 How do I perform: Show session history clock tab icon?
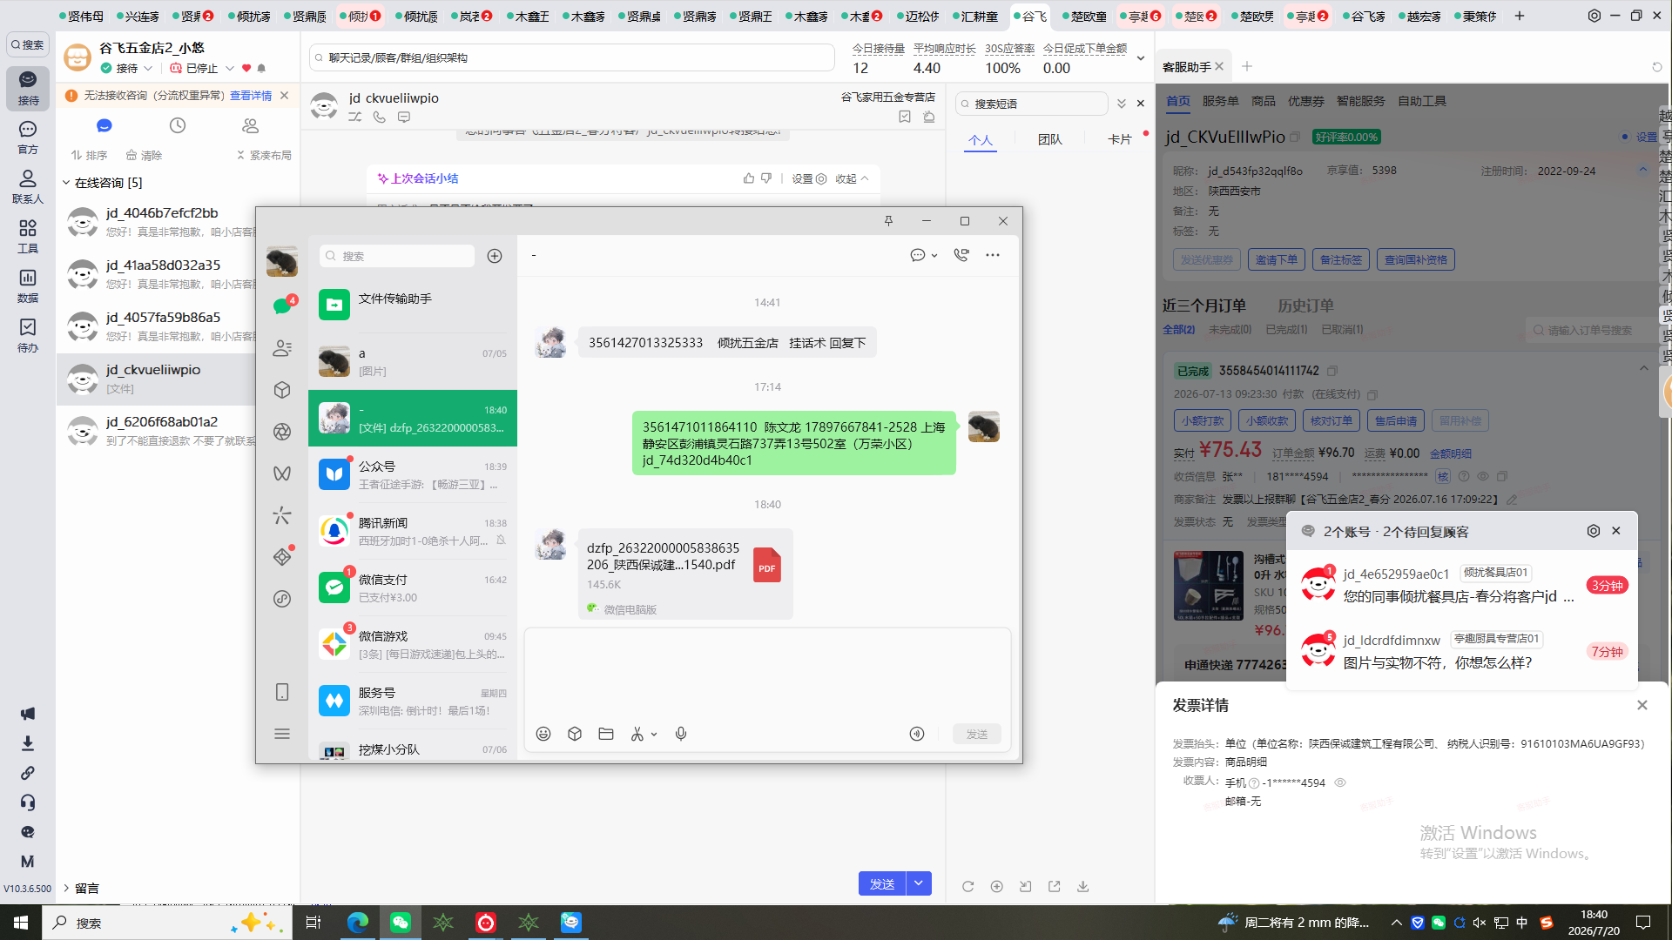(178, 126)
